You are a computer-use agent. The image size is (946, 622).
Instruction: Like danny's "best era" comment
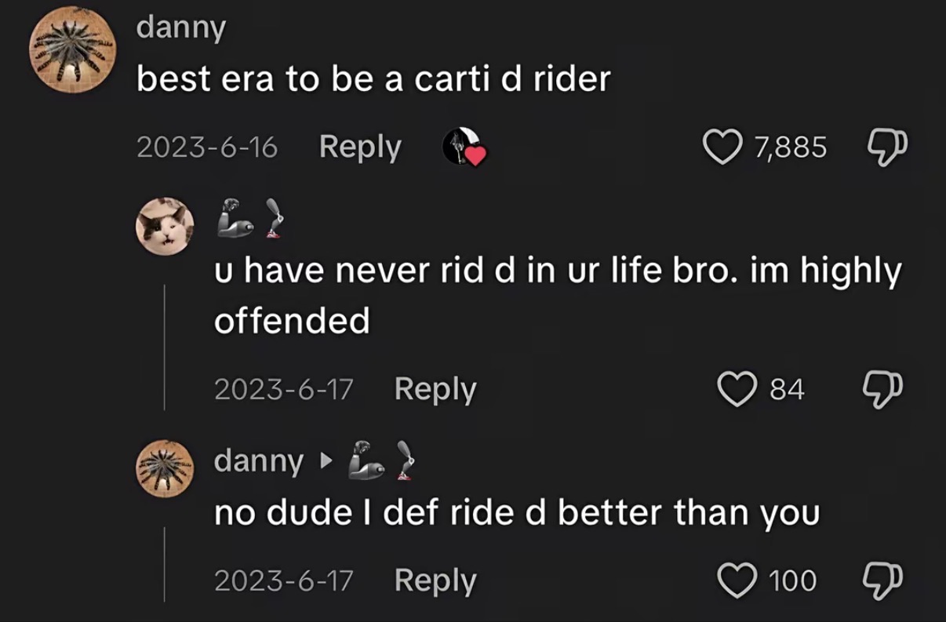[722, 146]
